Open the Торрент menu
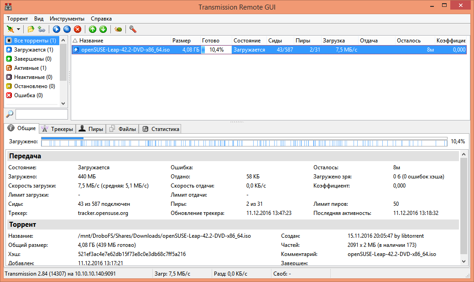474x282 pixels. pyautogui.click(x=17, y=19)
